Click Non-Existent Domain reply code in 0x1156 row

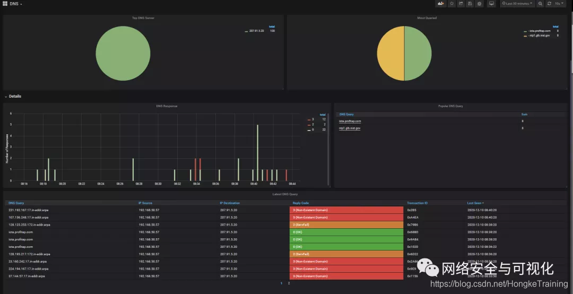[346, 276]
